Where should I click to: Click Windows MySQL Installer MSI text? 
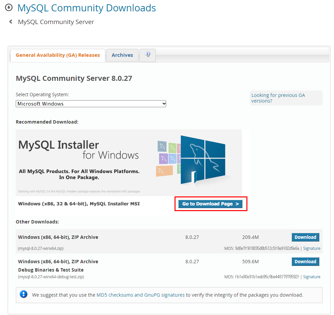click(79, 204)
